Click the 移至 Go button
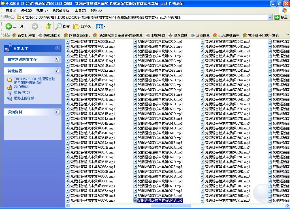 tap(281, 17)
